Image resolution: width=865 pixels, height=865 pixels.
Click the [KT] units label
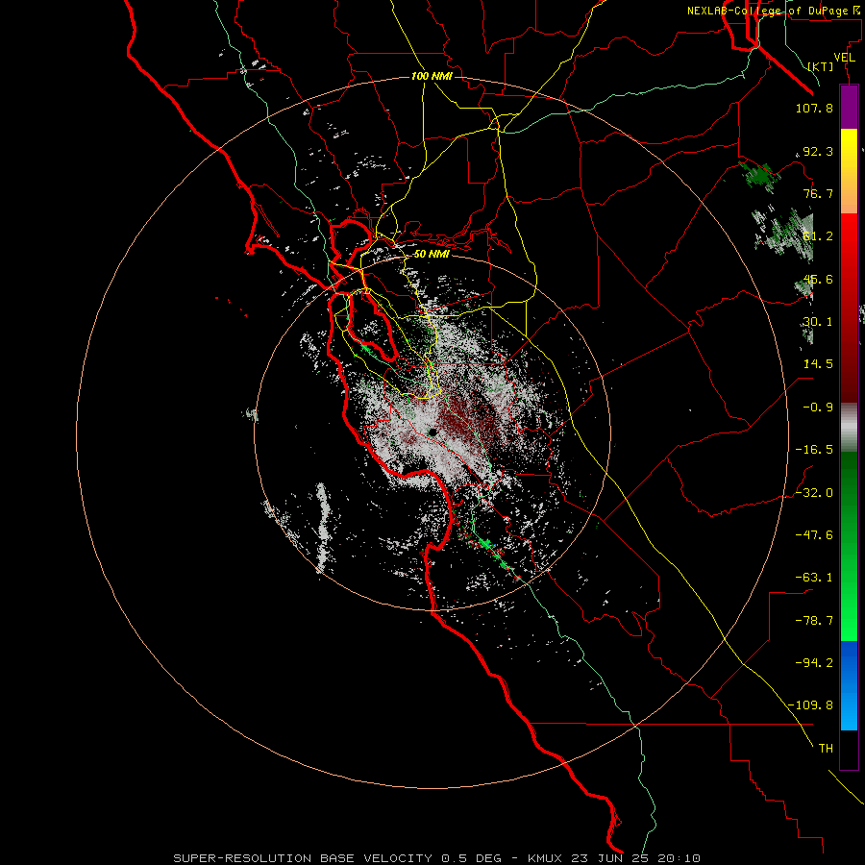pos(821,66)
